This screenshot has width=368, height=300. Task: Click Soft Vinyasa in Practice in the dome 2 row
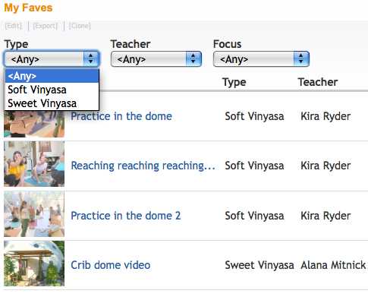click(254, 216)
